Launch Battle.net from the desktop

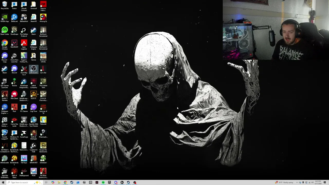(x=14, y=18)
